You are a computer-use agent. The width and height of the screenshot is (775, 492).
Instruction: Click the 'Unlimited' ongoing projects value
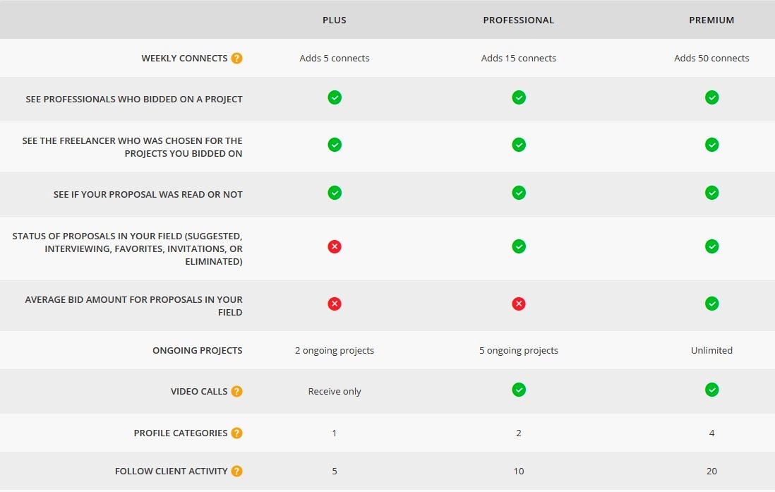tap(711, 350)
